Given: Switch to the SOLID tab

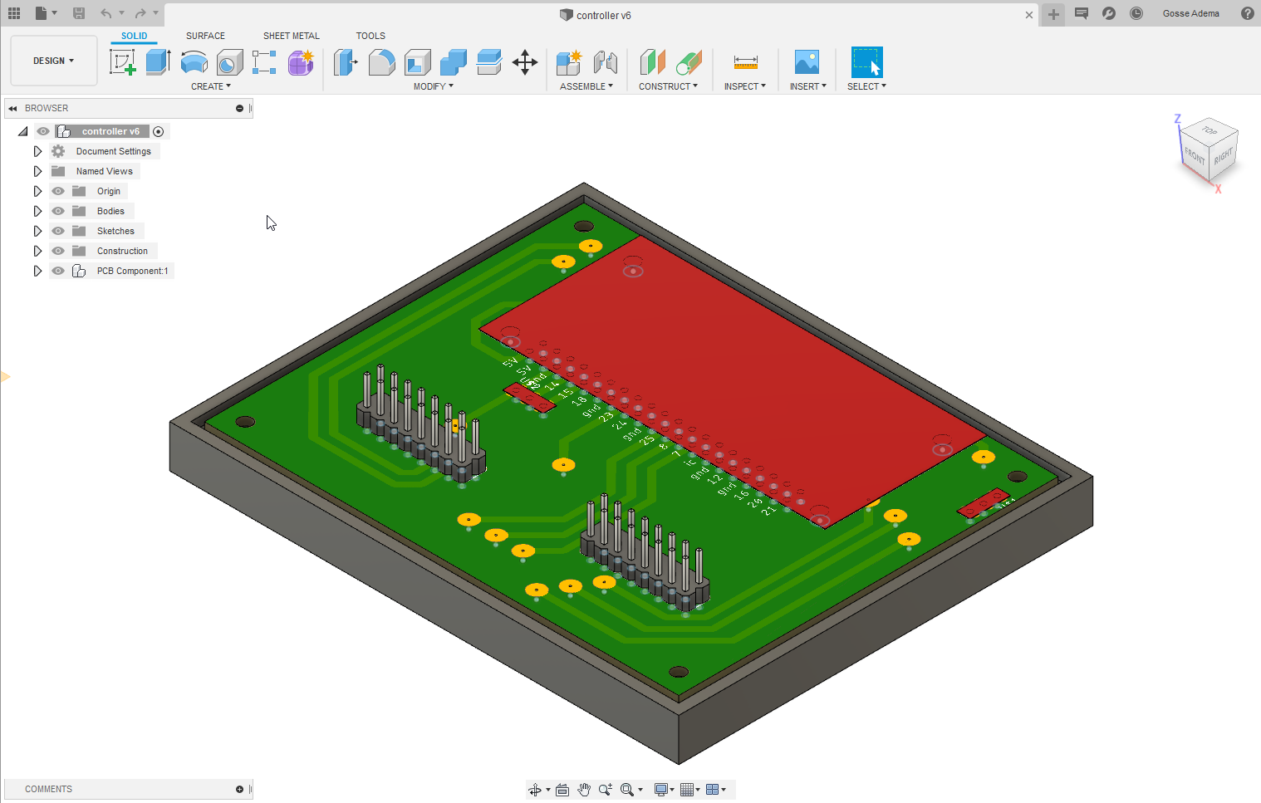Looking at the screenshot, I should [134, 36].
